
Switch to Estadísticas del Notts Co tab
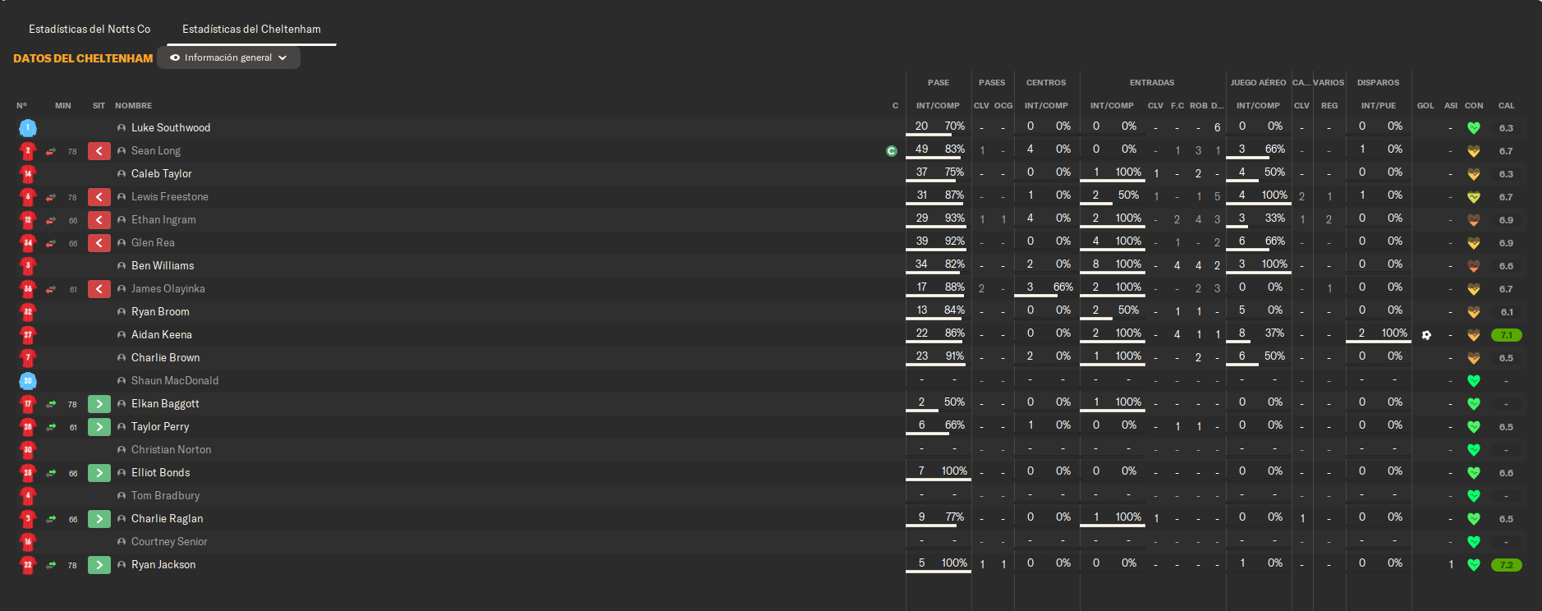[89, 29]
